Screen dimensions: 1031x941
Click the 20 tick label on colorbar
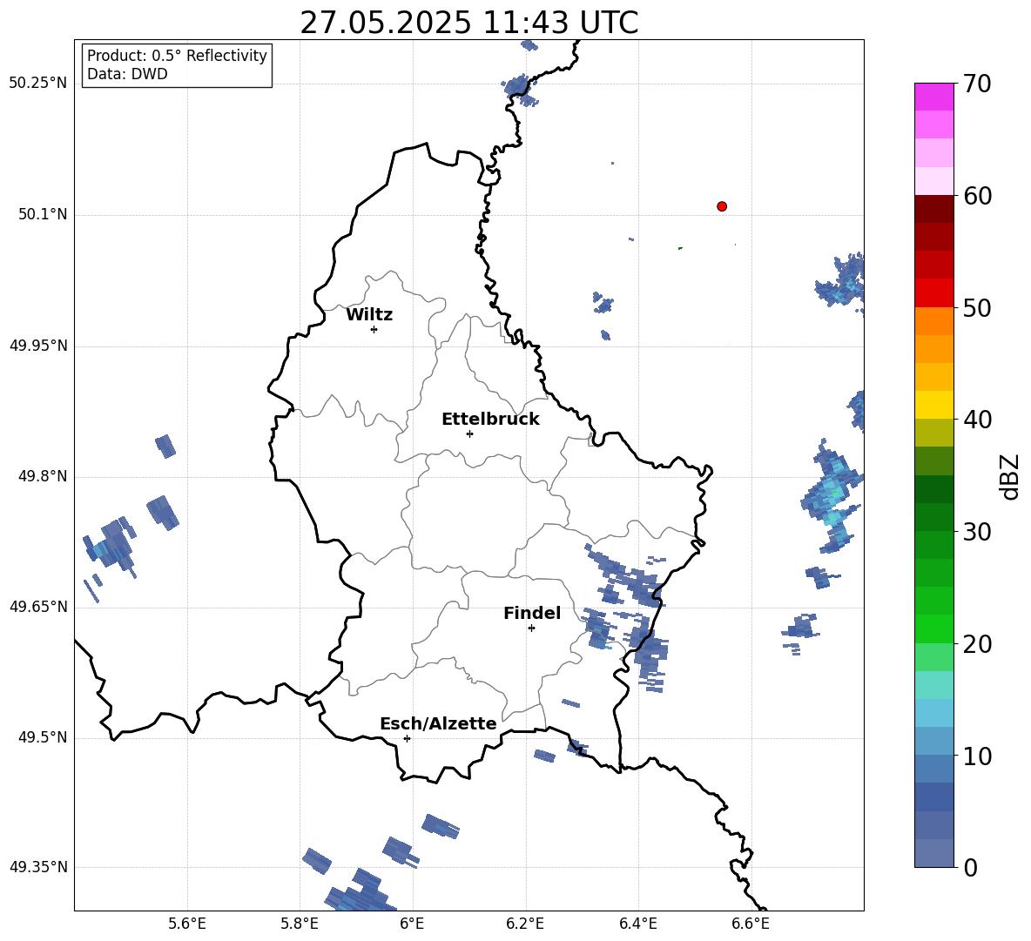(x=977, y=644)
